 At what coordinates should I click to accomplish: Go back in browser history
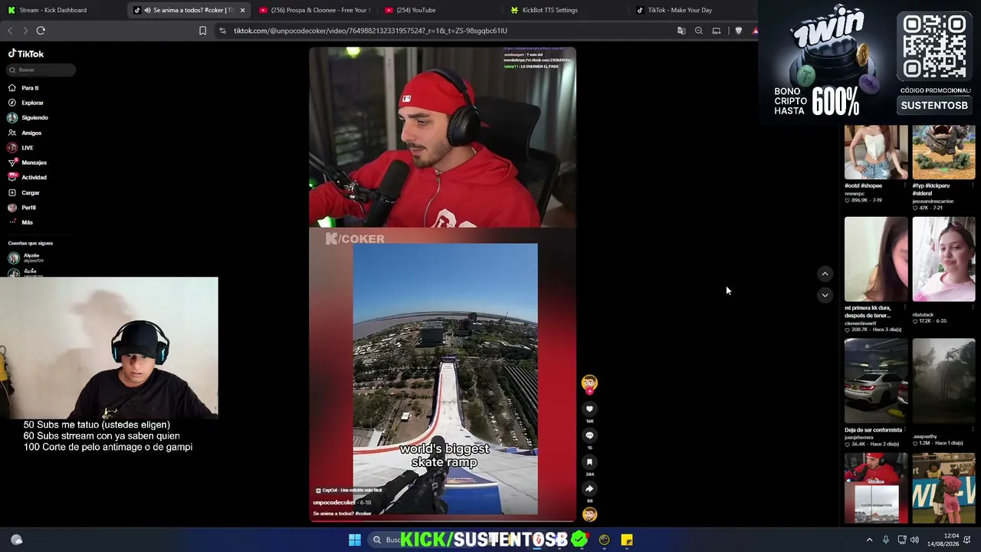(x=10, y=31)
